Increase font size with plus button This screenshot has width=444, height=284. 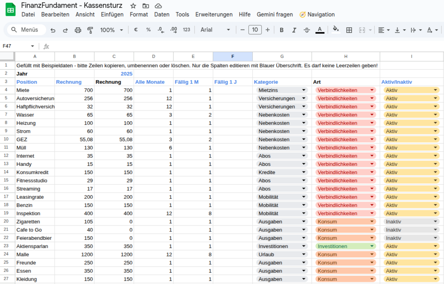268,30
